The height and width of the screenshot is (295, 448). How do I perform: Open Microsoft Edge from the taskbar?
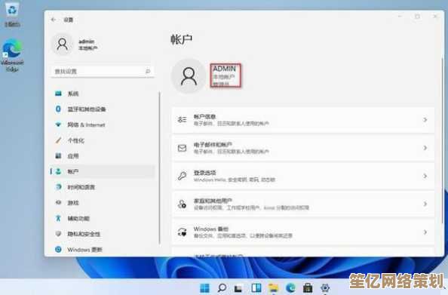290,288
